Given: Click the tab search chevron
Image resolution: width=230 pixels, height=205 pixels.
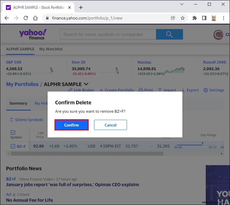Looking at the screenshot, I should (182, 4).
